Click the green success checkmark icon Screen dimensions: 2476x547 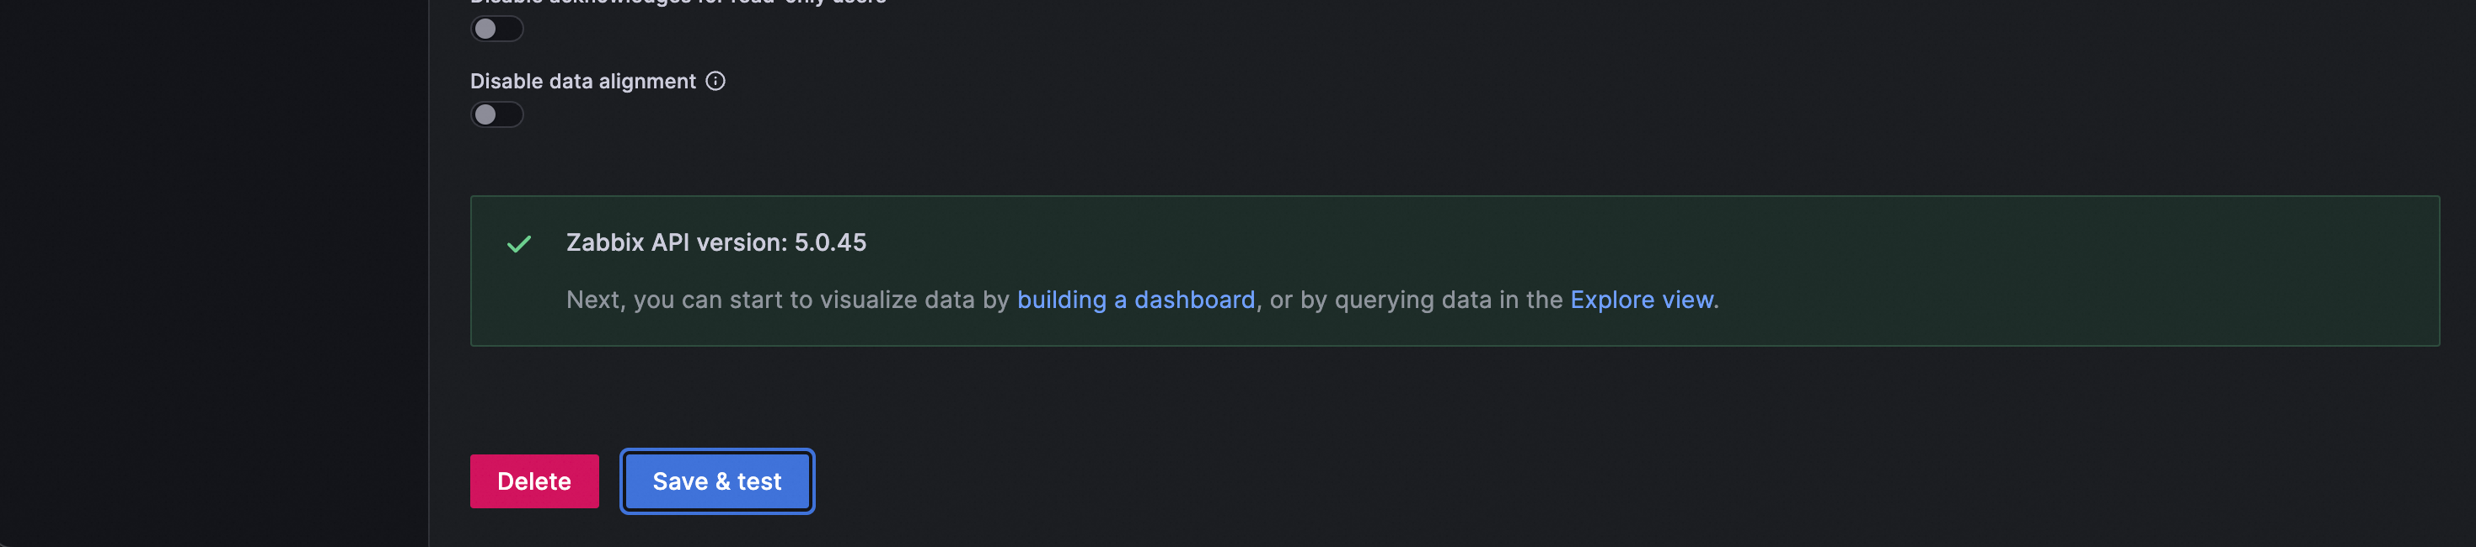[x=519, y=244]
